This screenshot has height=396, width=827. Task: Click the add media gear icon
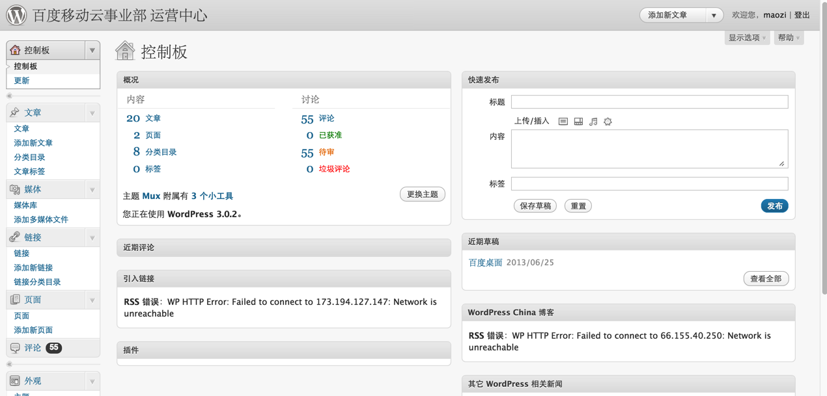coord(608,122)
